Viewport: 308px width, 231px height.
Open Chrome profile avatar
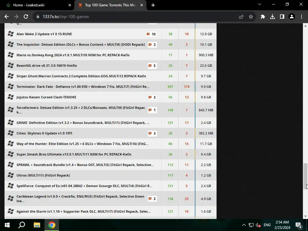point(292,17)
